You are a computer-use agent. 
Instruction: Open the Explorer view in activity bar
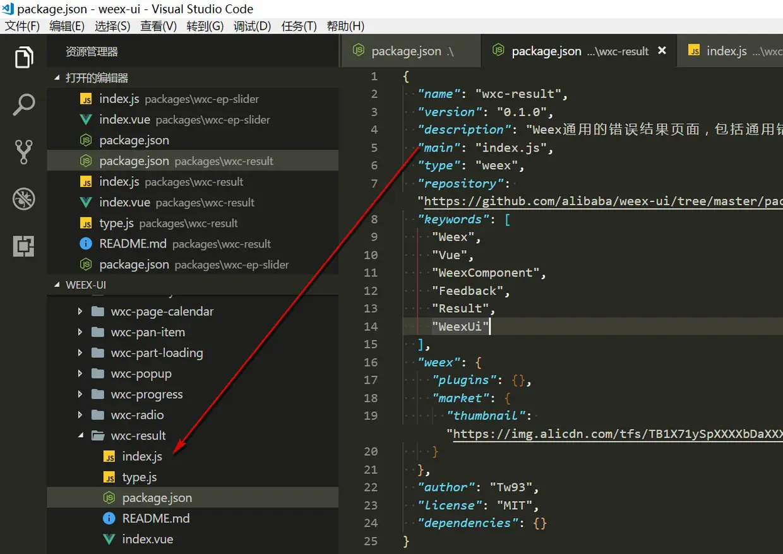pyautogui.click(x=23, y=57)
